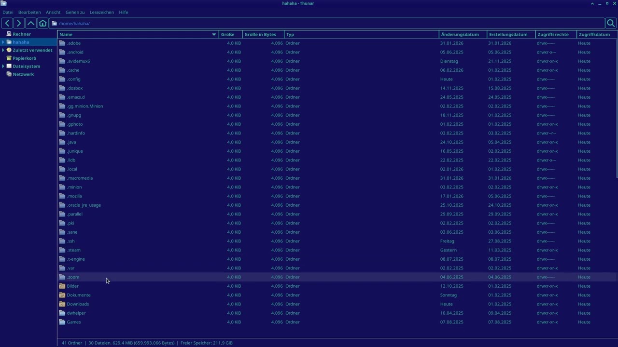
Task: Sort by the Typ column header
Action: point(362,34)
